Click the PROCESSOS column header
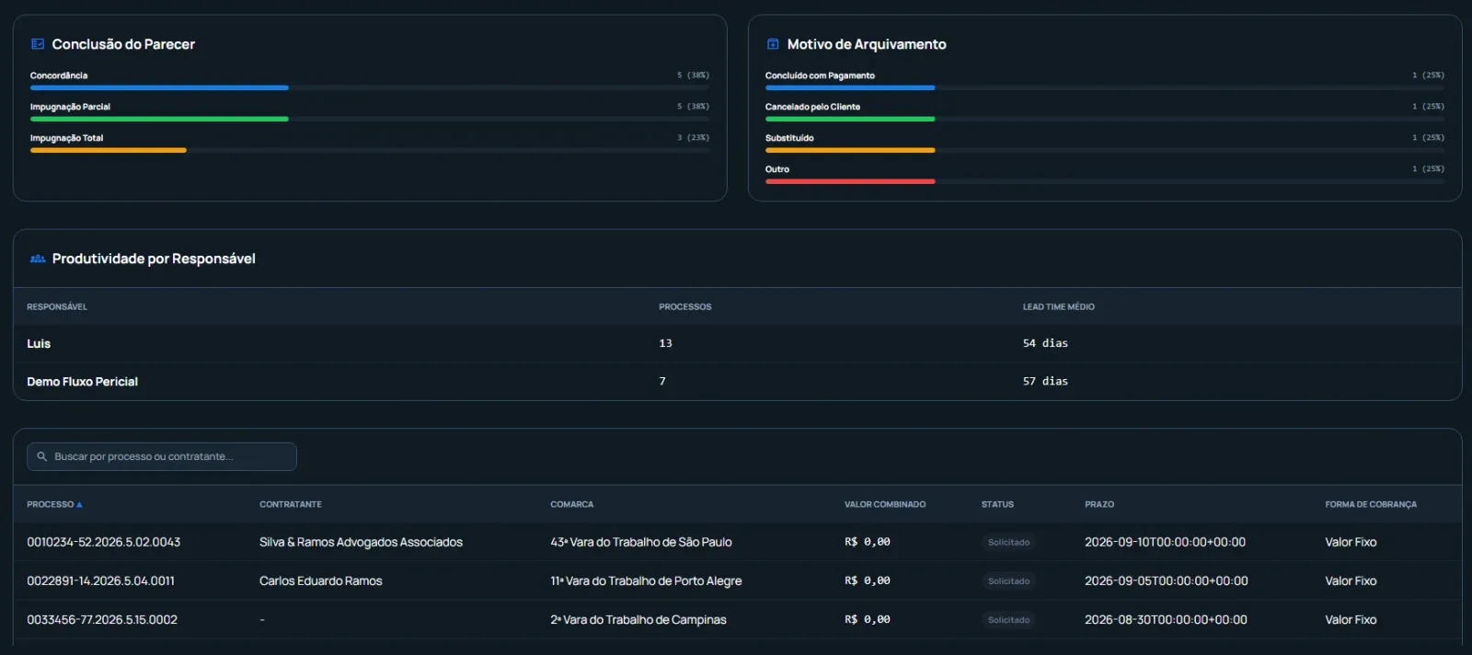 (685, 306)
